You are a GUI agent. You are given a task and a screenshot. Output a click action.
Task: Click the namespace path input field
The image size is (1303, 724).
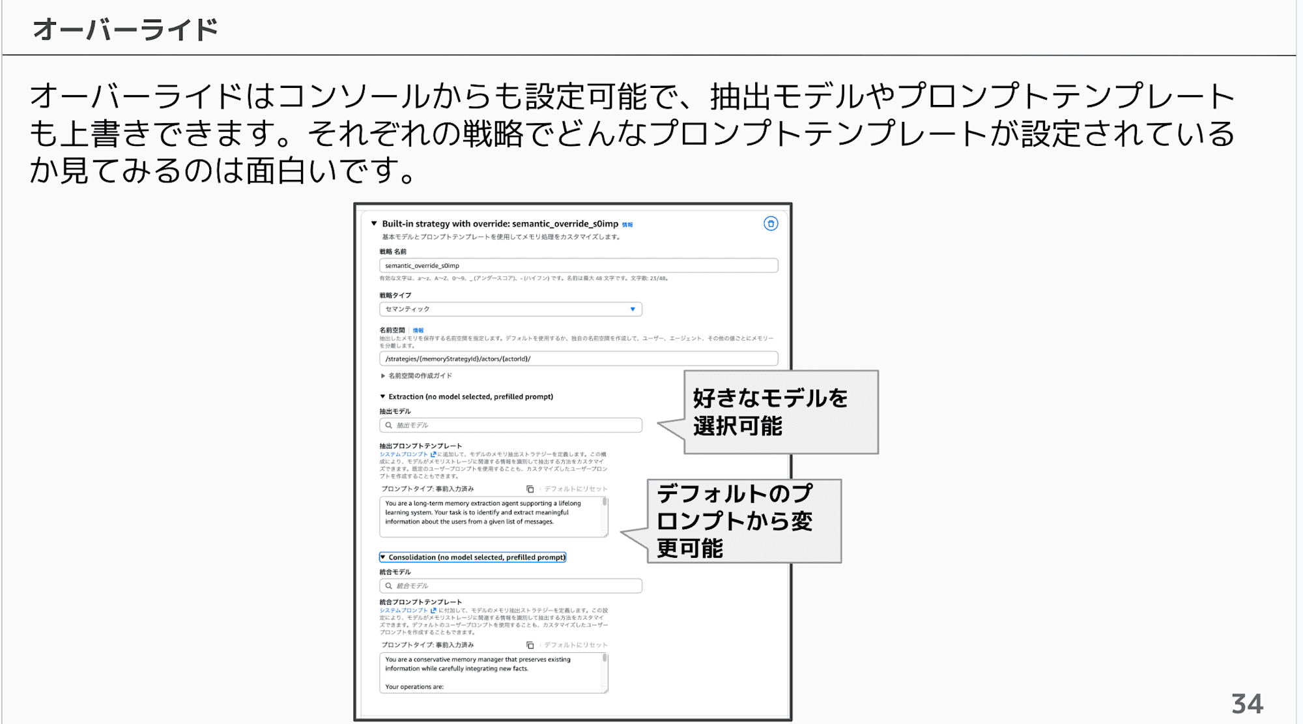click(x=578, y=358)
